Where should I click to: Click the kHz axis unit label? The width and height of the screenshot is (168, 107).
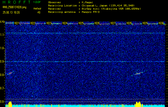pos(2,22)
